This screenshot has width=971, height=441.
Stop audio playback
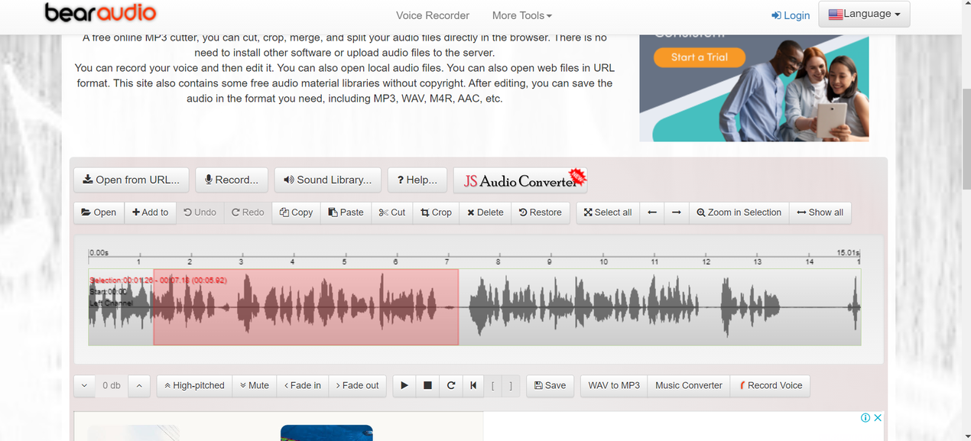pyautogui.click(x=427, y=385)
